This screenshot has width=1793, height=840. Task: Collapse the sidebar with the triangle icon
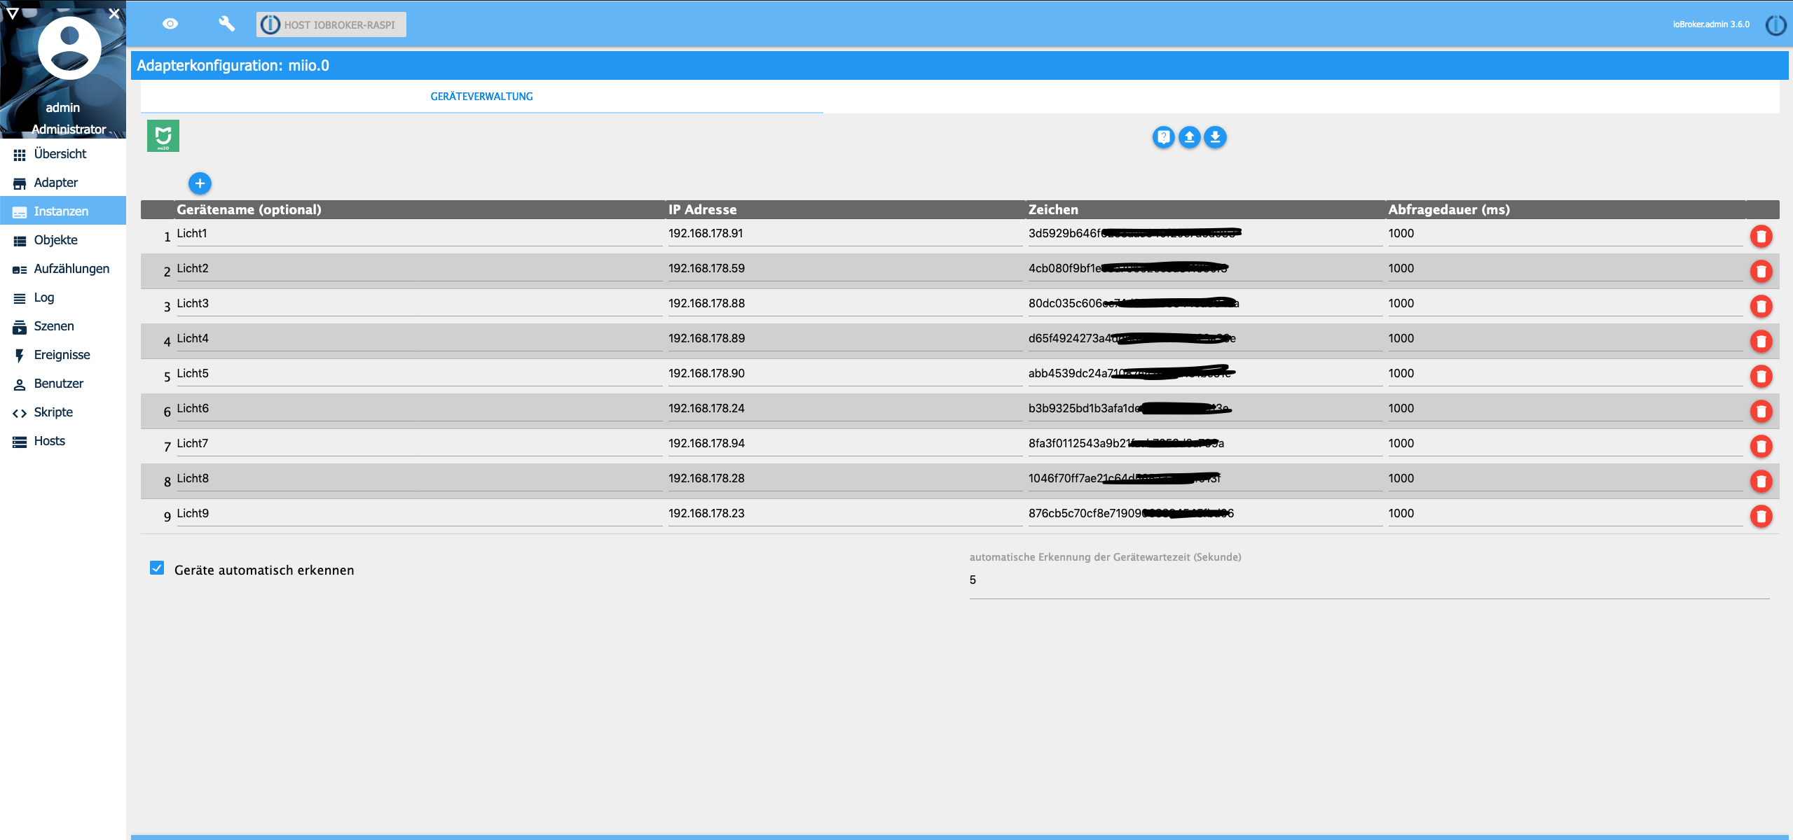(x=12, y=13)
